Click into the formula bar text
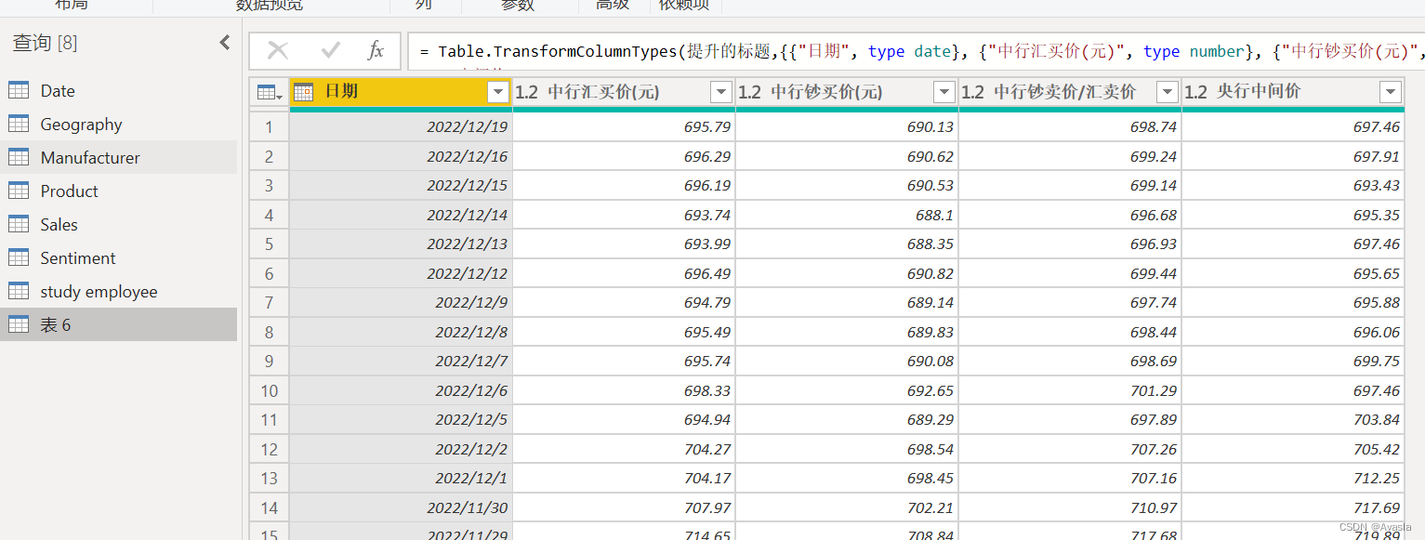The width and height of the screenshot is (1425, 540). point(916,52)
